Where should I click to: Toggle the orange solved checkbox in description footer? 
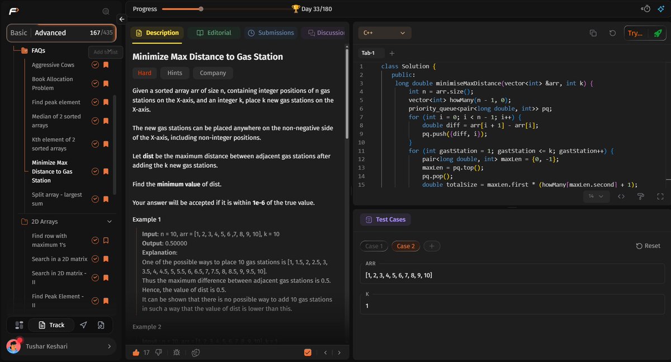point(308,352)
